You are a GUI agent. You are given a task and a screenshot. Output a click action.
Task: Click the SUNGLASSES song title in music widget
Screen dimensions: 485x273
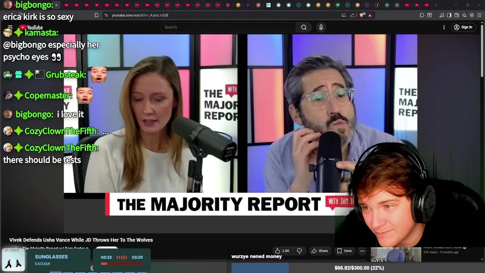coord(51,257)
